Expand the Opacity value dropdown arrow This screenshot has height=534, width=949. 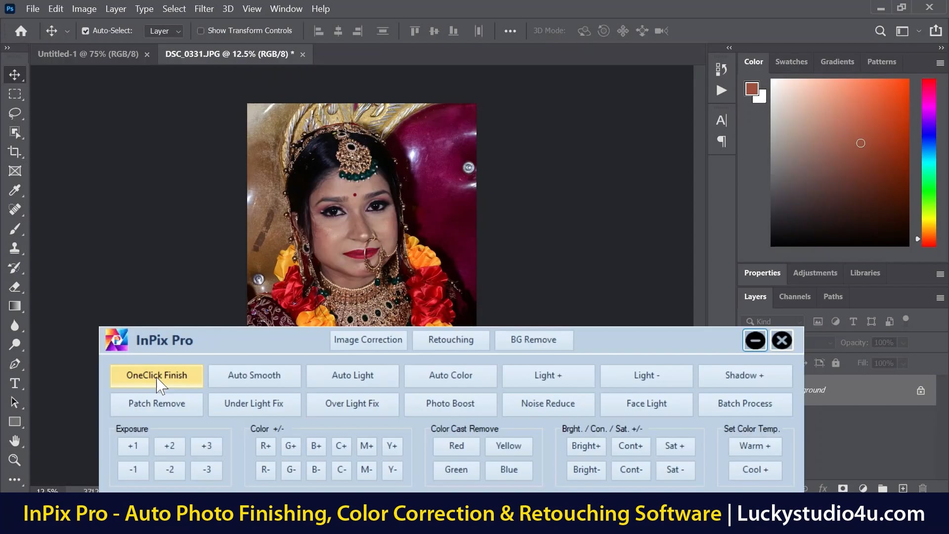pyautogui.click(x=903, y=343)
